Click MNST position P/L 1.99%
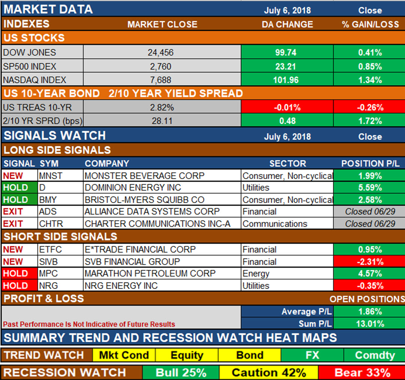 coord(370,176)
